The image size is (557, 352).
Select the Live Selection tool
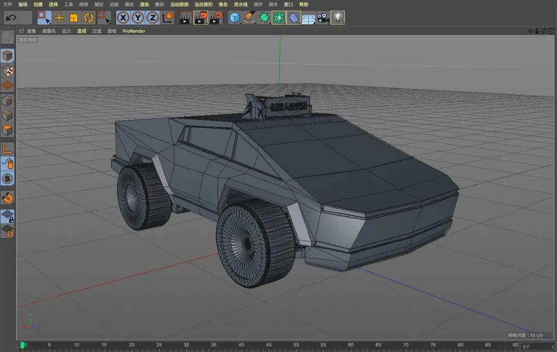pos(44,18)
